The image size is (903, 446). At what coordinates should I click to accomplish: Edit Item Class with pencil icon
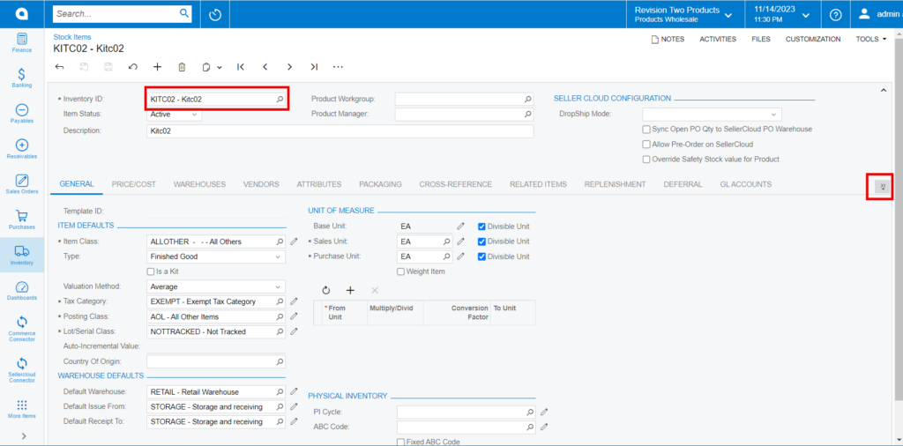pos(294,242)
